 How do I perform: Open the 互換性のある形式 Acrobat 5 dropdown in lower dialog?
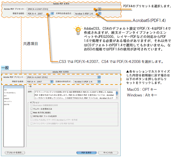87,82
